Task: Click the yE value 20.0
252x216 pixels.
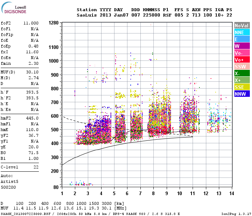Action: click(x=33, y=147)
